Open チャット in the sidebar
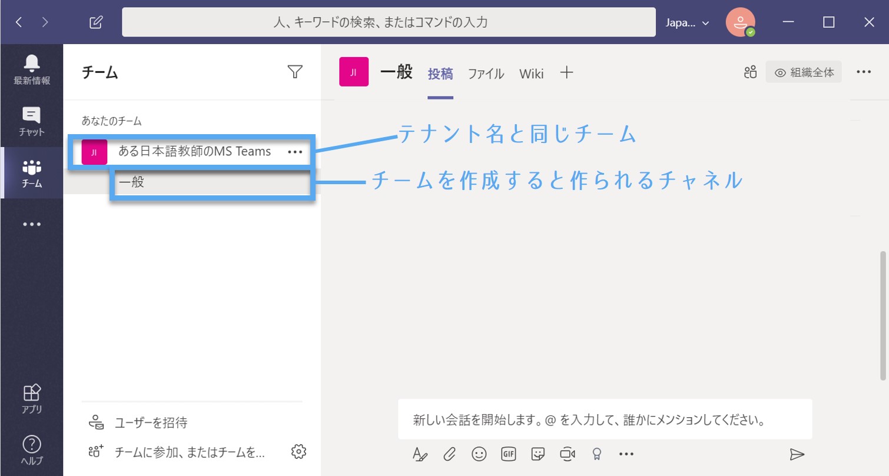 (x=32, y=121)
